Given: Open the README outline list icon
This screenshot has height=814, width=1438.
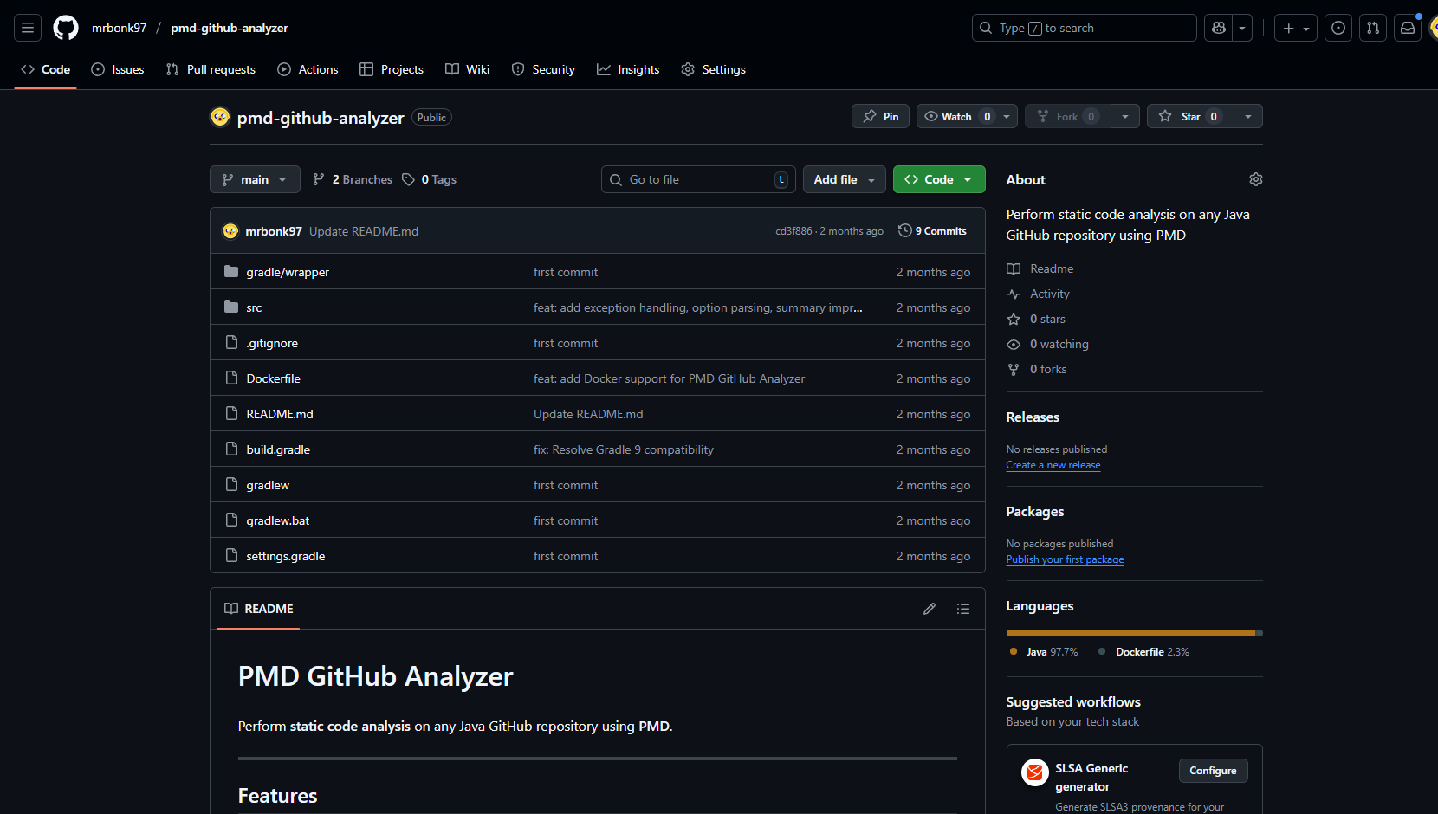Looking at the screenshot, I should [x=962, y=609].
